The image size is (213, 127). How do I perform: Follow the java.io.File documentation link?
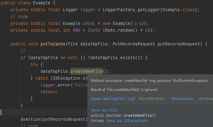[104, 110]
